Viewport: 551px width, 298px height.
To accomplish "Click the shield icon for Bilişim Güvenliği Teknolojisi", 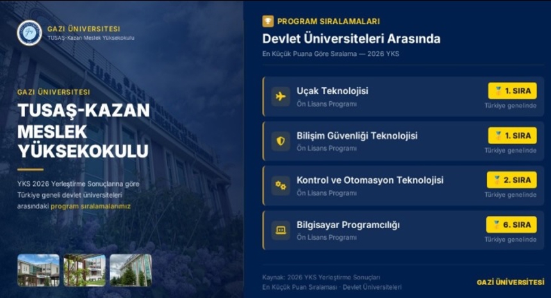I will (281, 141).
